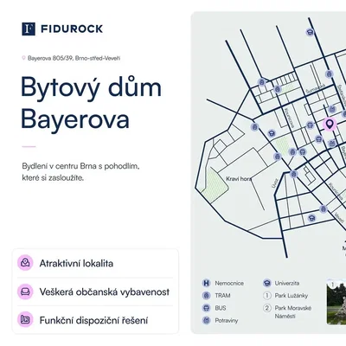The image size is (346, 346).
Task: Click the FIDUROCK brand name text
Action: point(72,29)
